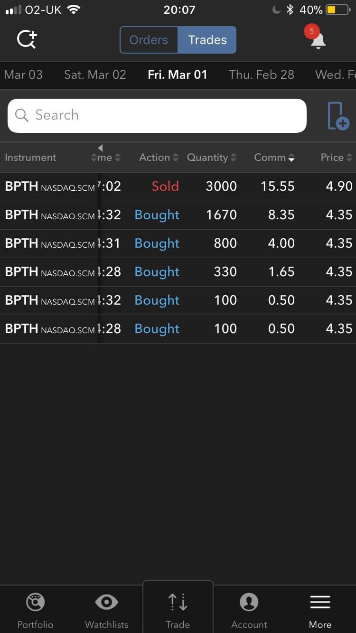Open the Trade arrows icon

pos(178,603)
